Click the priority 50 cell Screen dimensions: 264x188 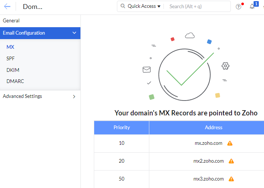[121, 179]
